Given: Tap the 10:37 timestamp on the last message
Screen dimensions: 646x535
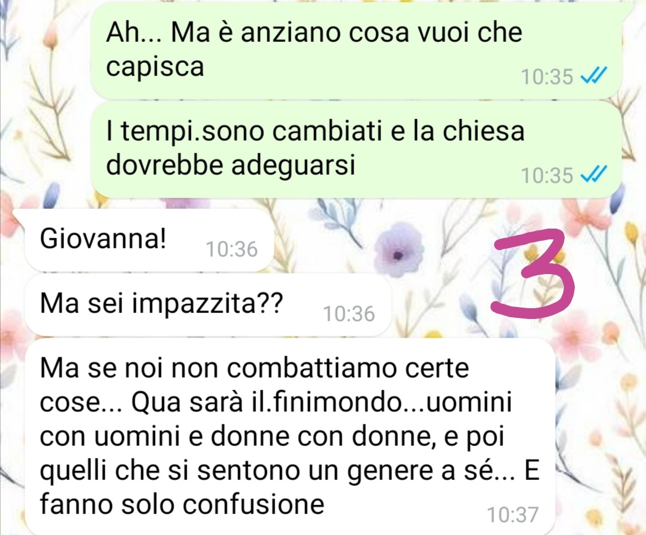Looking at the screenshot, I should tap(513, 515).
